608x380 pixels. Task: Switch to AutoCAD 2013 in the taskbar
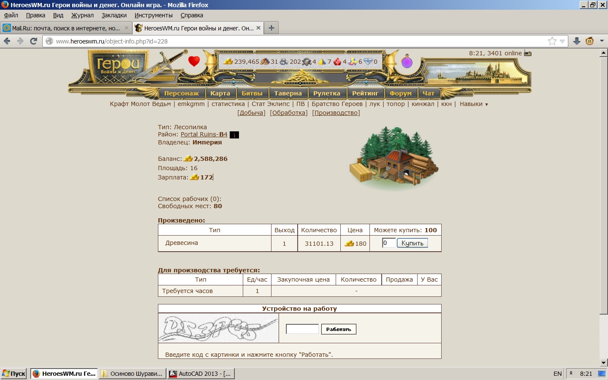[x=201, y=374]
